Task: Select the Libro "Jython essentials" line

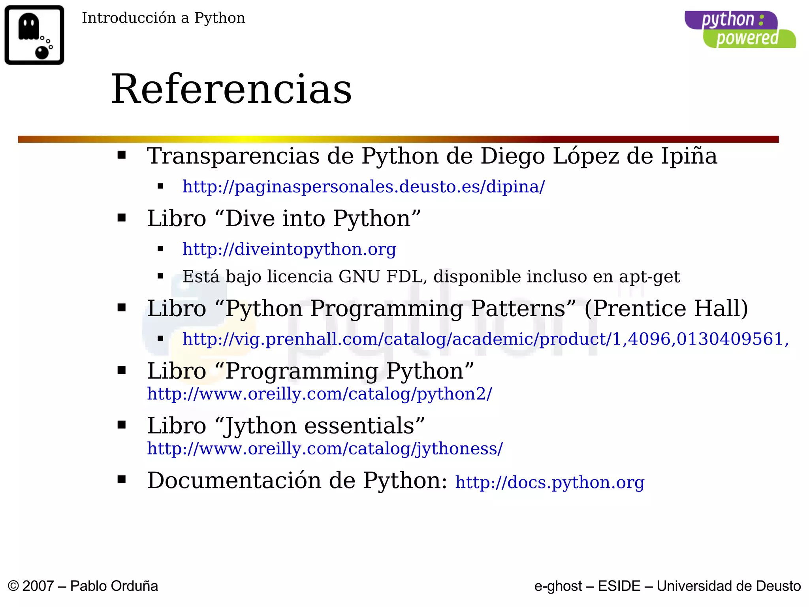Action: pyautogui.click(x=286, y=426)
